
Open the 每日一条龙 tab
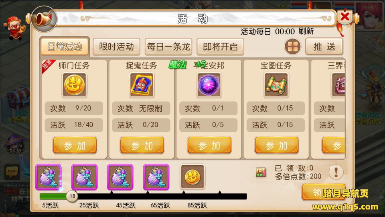[168, 46]
